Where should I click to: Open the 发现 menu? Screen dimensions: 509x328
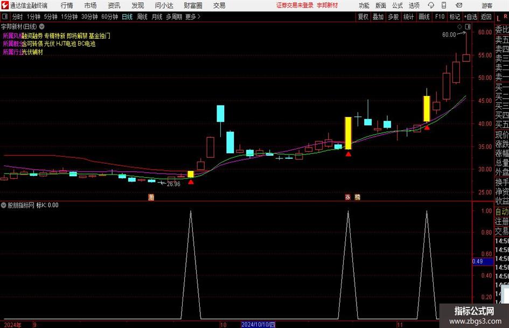coord(138,5)
